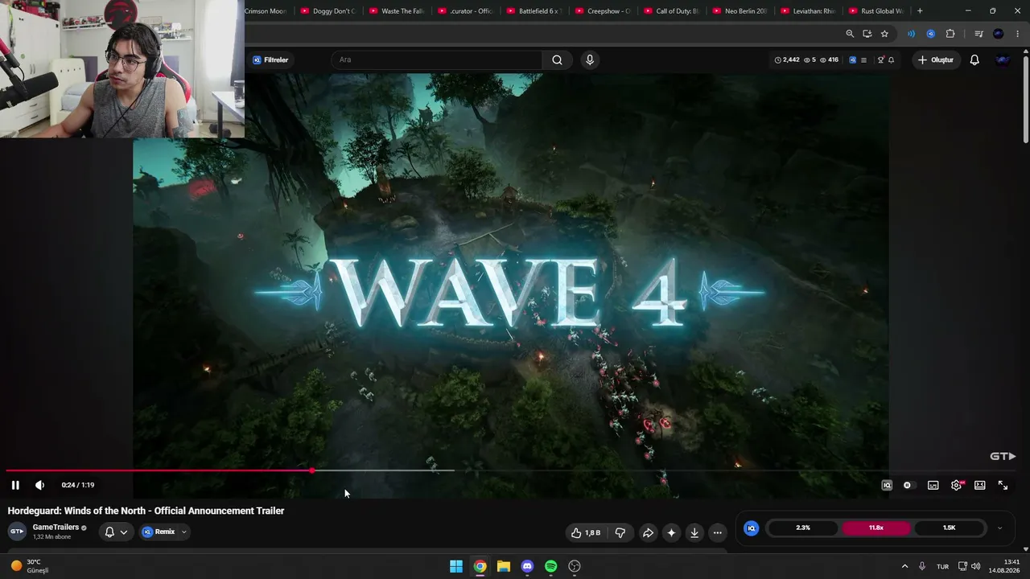Open Discord from the taskbar
The image size is (1030, 579).
(527, 566)
